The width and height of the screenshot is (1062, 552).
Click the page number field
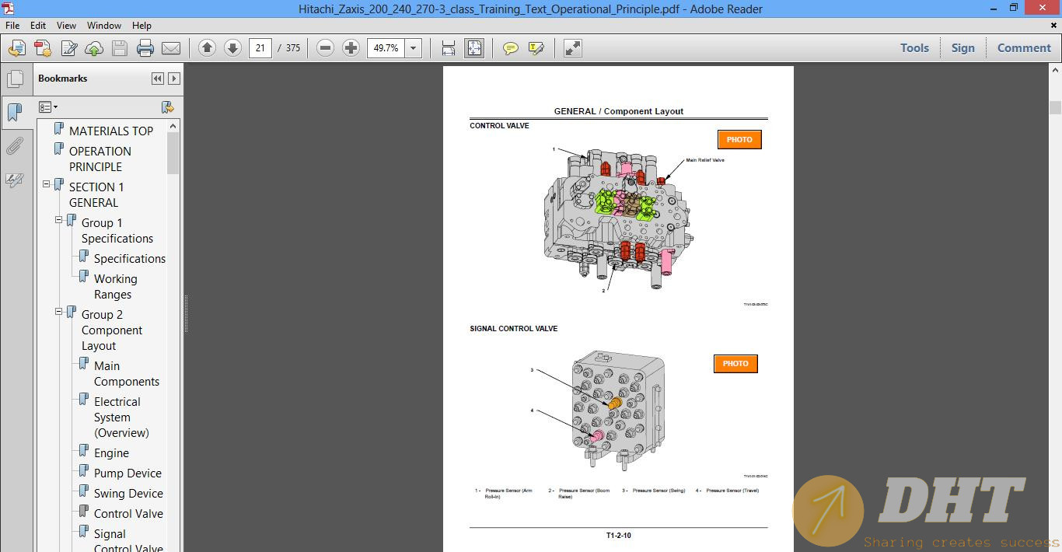point(260,48)
